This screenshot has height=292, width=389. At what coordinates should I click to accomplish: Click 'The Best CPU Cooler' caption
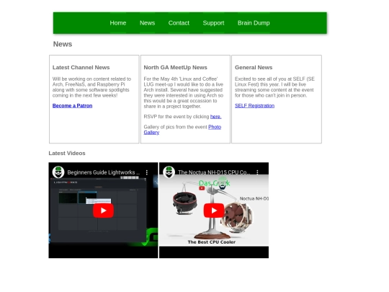(212, 242)
